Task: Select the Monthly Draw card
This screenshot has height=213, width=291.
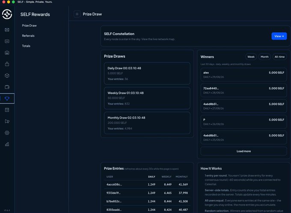Action: coord(147,123)
